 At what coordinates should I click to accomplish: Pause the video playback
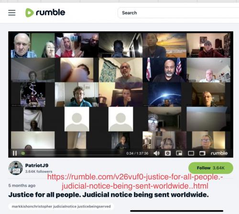click(x=15, y=153)
